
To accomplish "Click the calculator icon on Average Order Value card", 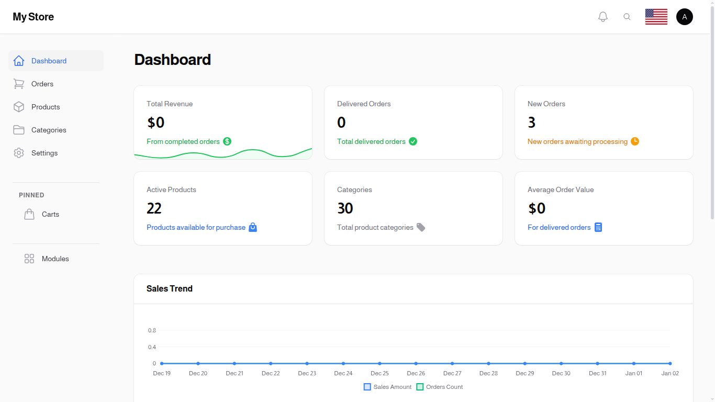I will click(598, 227).
